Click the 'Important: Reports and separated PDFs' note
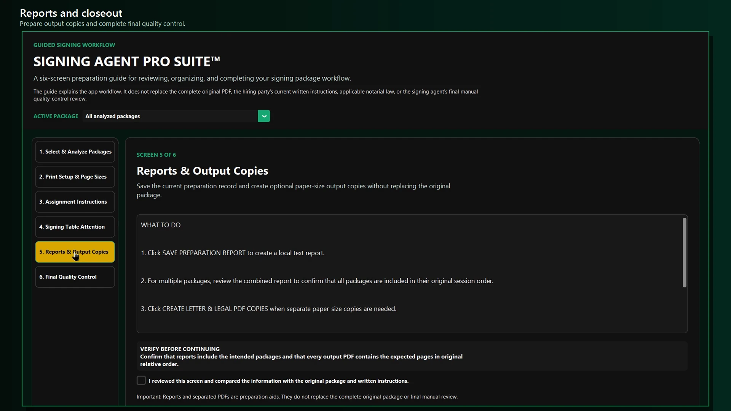 (x=297, y=397)
